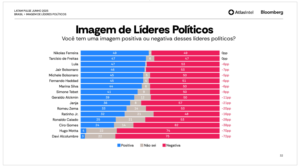Select Ratinho Jr.'s gray Não sei segment
The width and height of the screenshot is (299, 167).
(139, 114)
